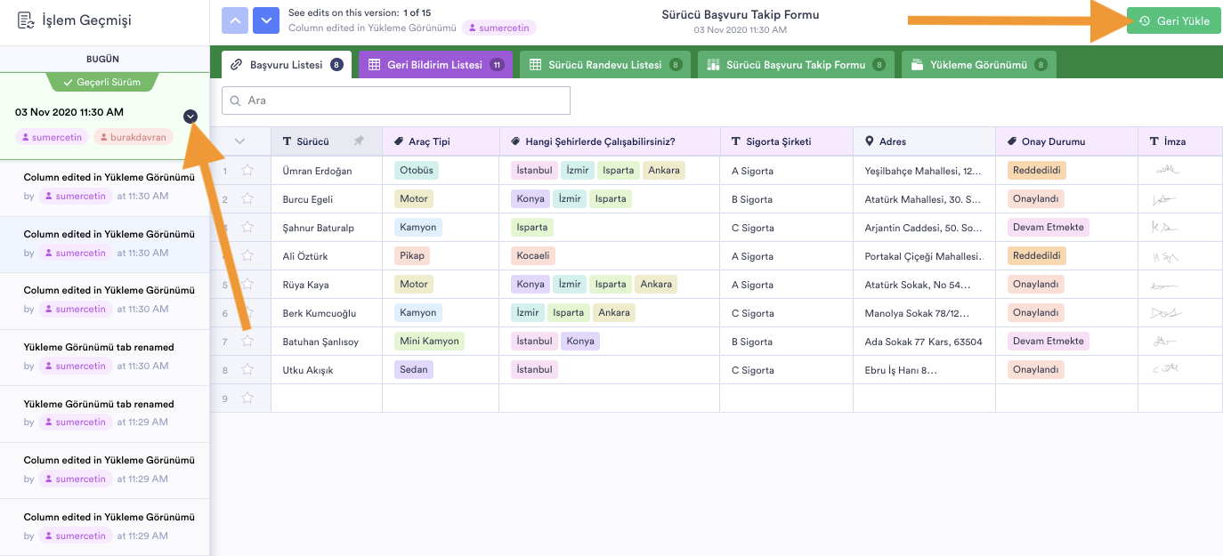Click the next version down arrow button

pos(266,20)
